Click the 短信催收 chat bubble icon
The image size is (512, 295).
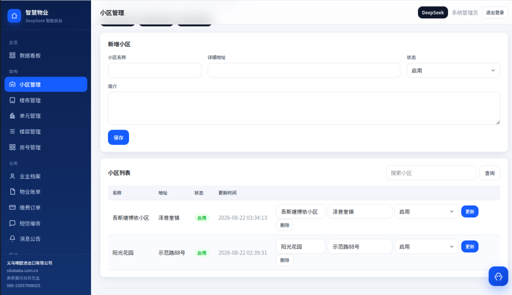[12, 223]
